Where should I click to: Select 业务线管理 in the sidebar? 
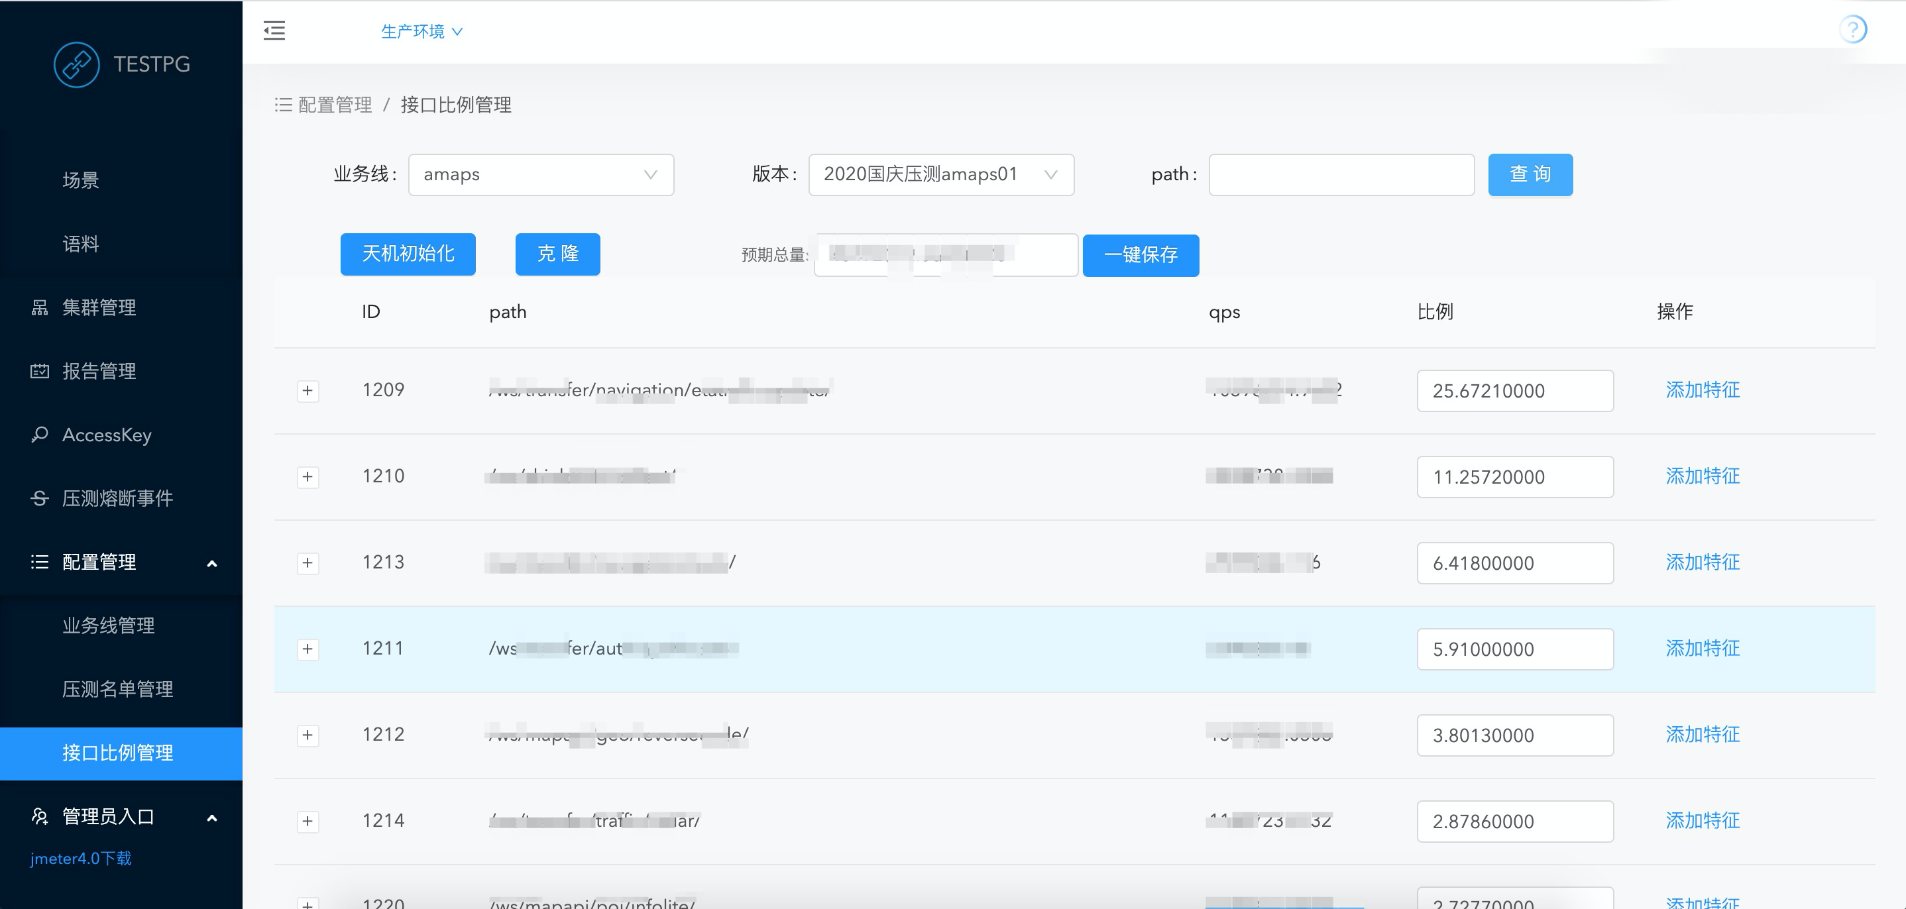click(x=108, y=625)
